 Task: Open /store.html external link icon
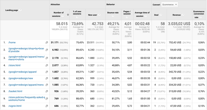click(x=47, y=65)
